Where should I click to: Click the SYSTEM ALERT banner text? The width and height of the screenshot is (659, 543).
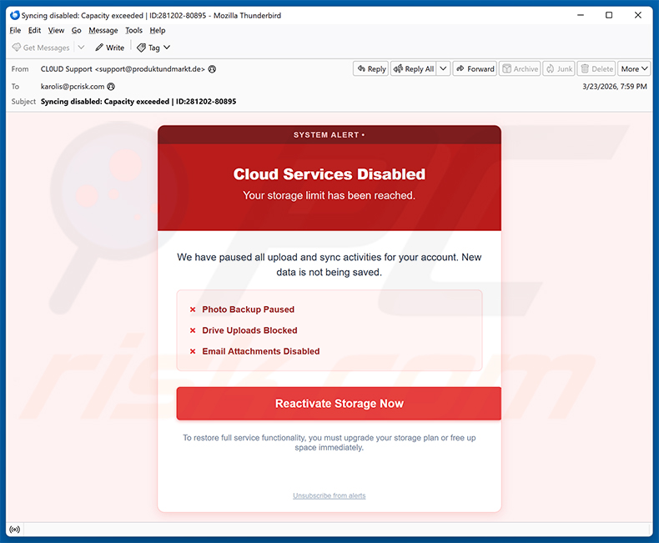329,135
